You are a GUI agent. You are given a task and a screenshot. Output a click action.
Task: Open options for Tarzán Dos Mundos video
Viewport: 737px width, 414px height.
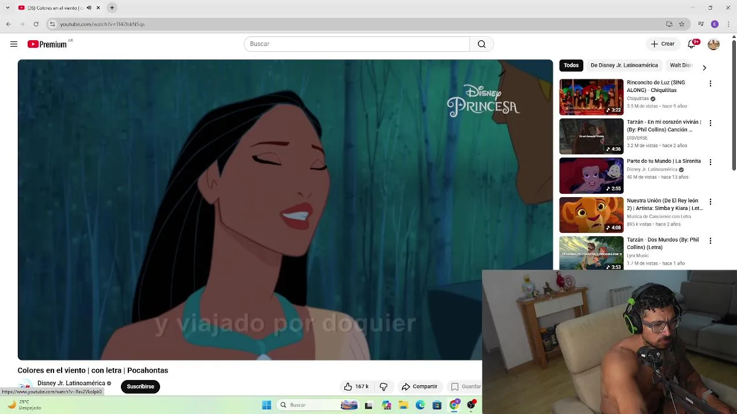pos(711,241)
